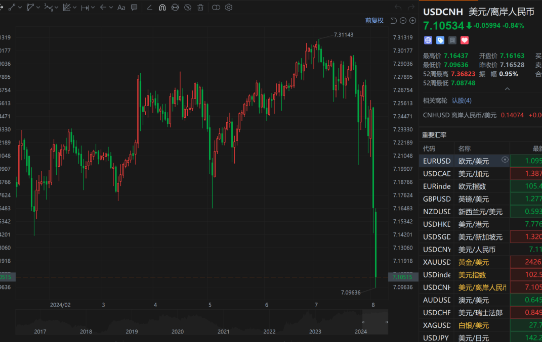
Task: Click the red heart favorite icon
Action: (465, 40)
